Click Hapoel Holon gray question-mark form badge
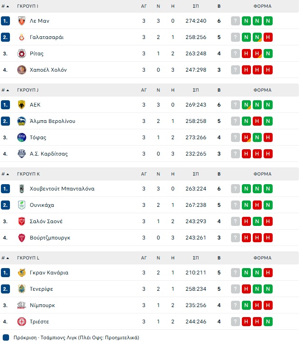Viewport: 303px width, 347px height. 235,70
